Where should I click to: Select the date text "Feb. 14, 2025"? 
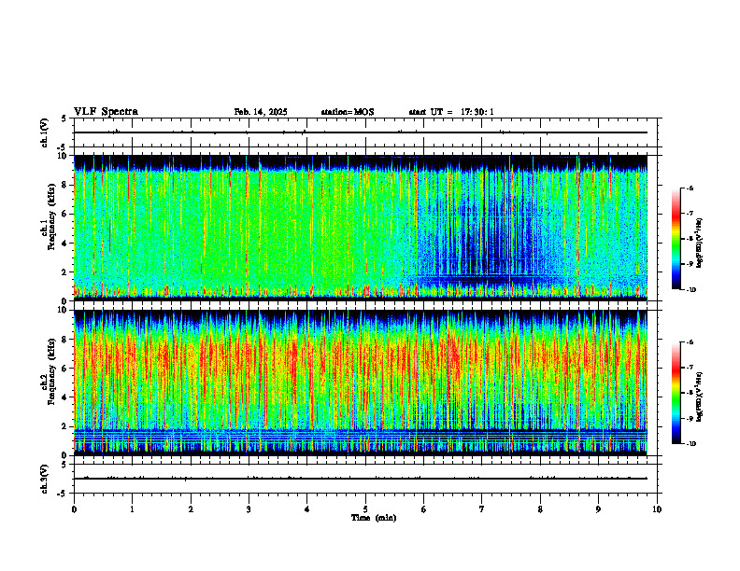point(261,112)
